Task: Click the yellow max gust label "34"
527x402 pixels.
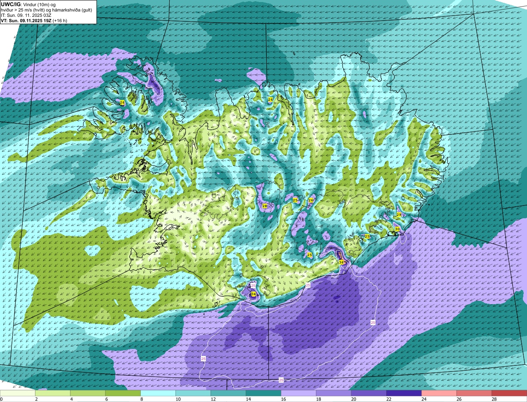Action: click(253, 294)
